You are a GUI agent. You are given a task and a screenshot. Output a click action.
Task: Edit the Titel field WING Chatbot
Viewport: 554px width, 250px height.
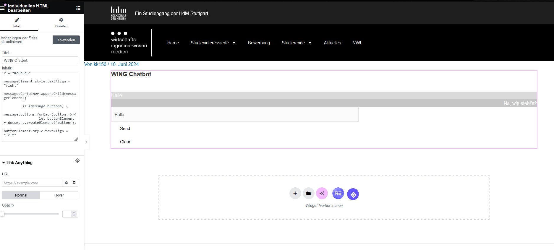coord(40,60)
